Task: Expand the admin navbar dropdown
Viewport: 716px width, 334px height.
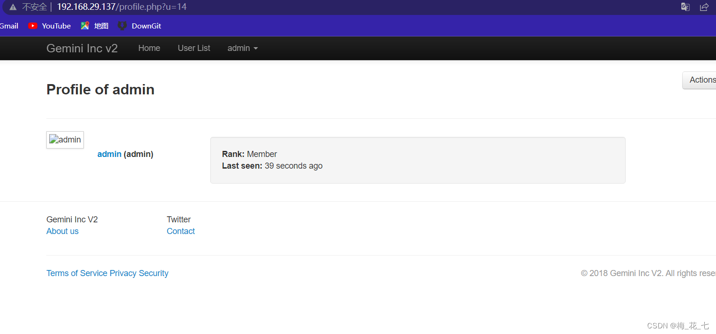Action: tap(243, 48)
